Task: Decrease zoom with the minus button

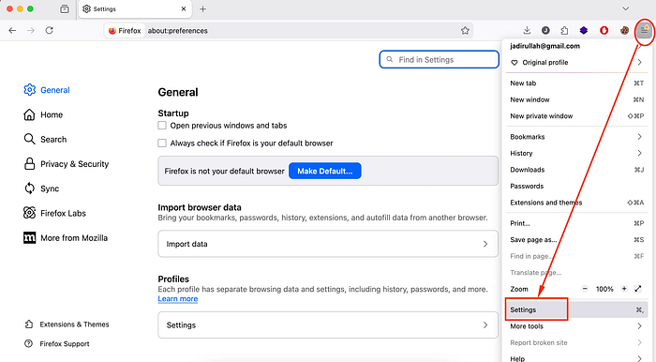Action: tap(585, 289)
